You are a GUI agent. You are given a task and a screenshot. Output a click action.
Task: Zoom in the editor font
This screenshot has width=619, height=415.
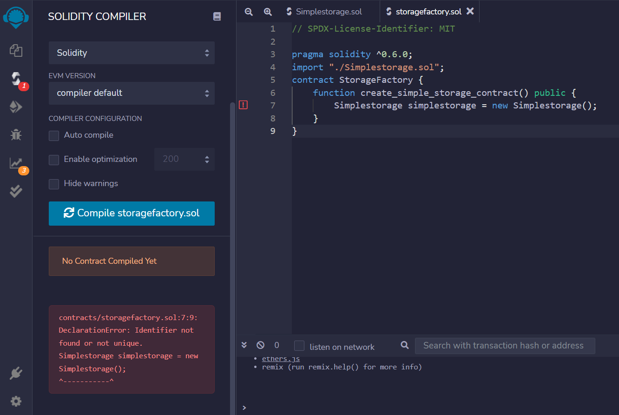(x=268, y=12)
